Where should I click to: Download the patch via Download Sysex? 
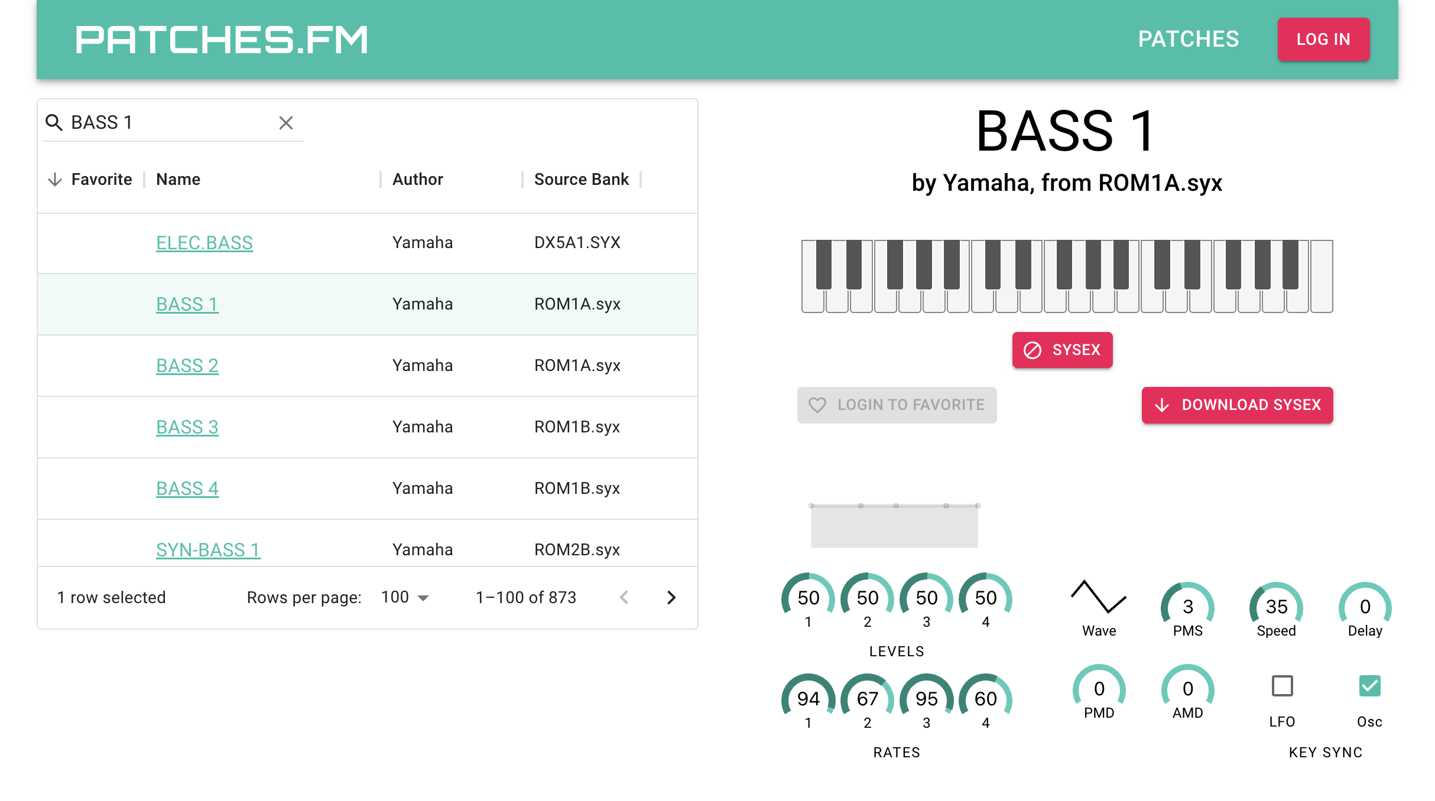pyautogui.click(x=1237, y=405)
